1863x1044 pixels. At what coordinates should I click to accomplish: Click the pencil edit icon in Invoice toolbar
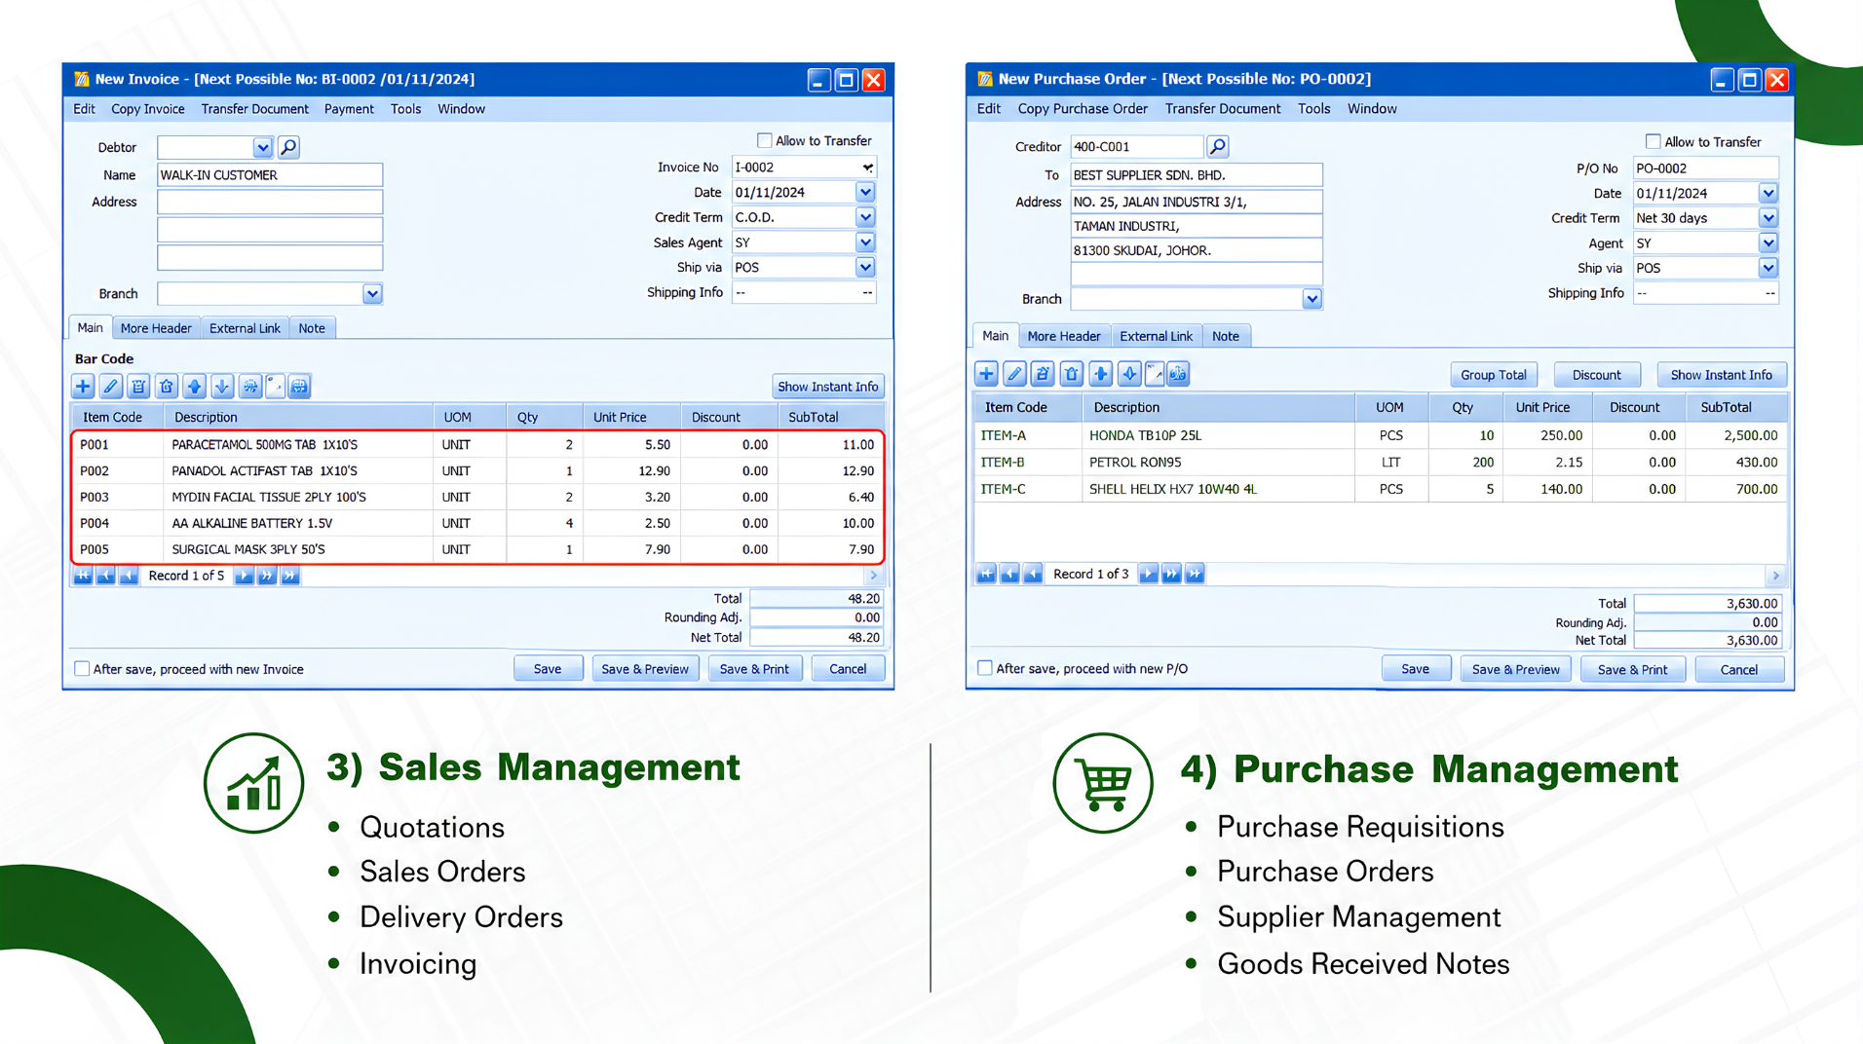(111, 387)
